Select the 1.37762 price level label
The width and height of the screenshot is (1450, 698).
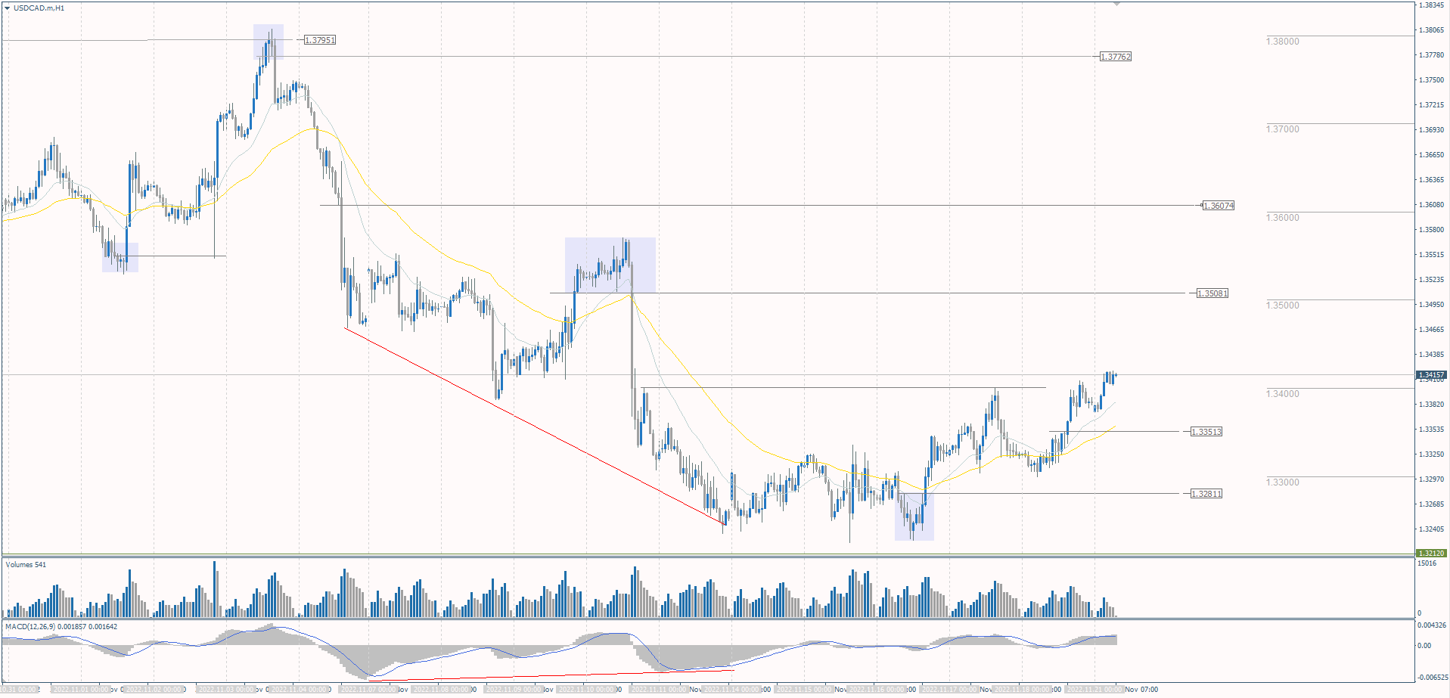click(x=1116, y=57)
